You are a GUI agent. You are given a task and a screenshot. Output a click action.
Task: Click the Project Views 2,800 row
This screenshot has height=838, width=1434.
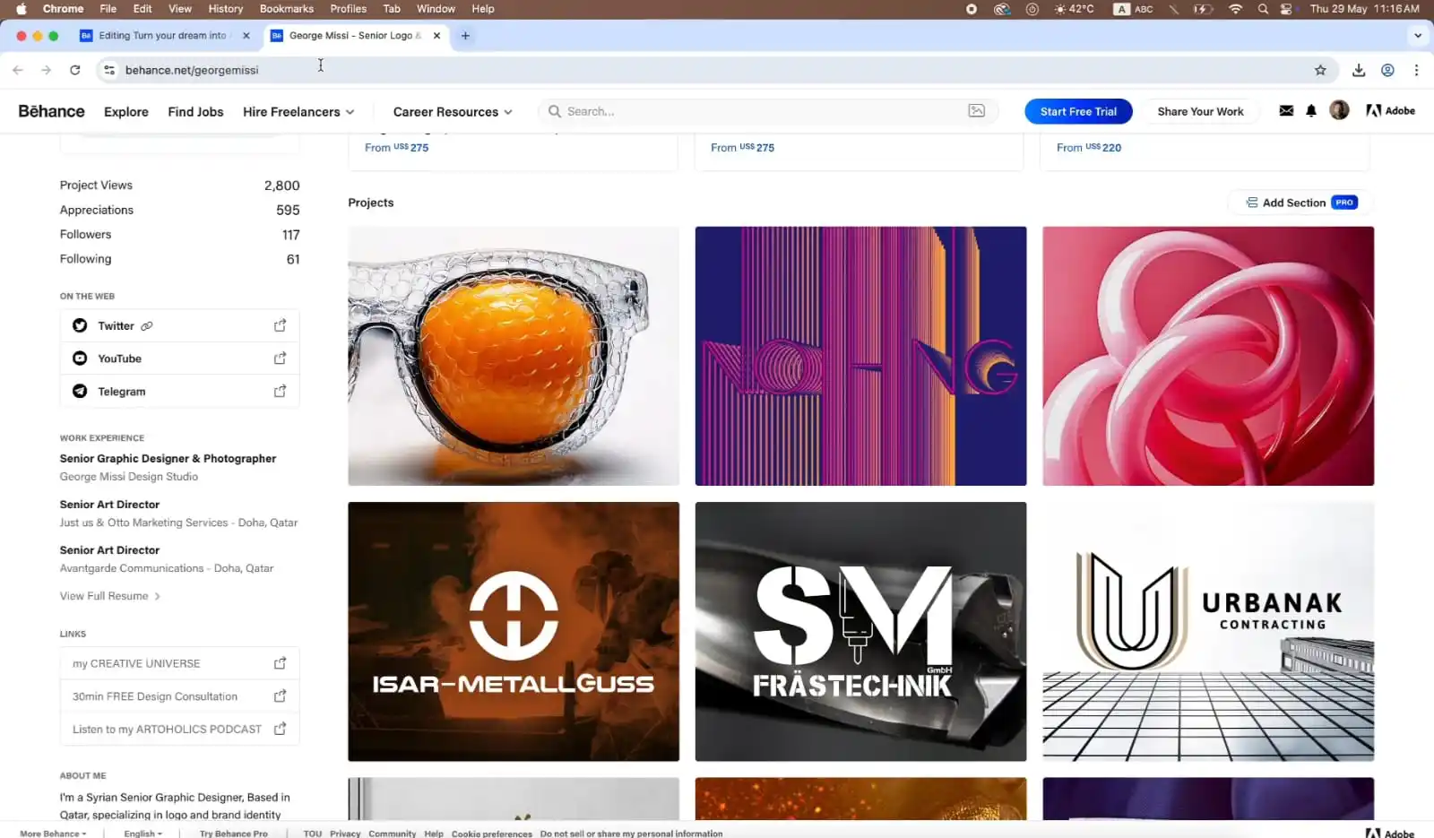(179, 185)
